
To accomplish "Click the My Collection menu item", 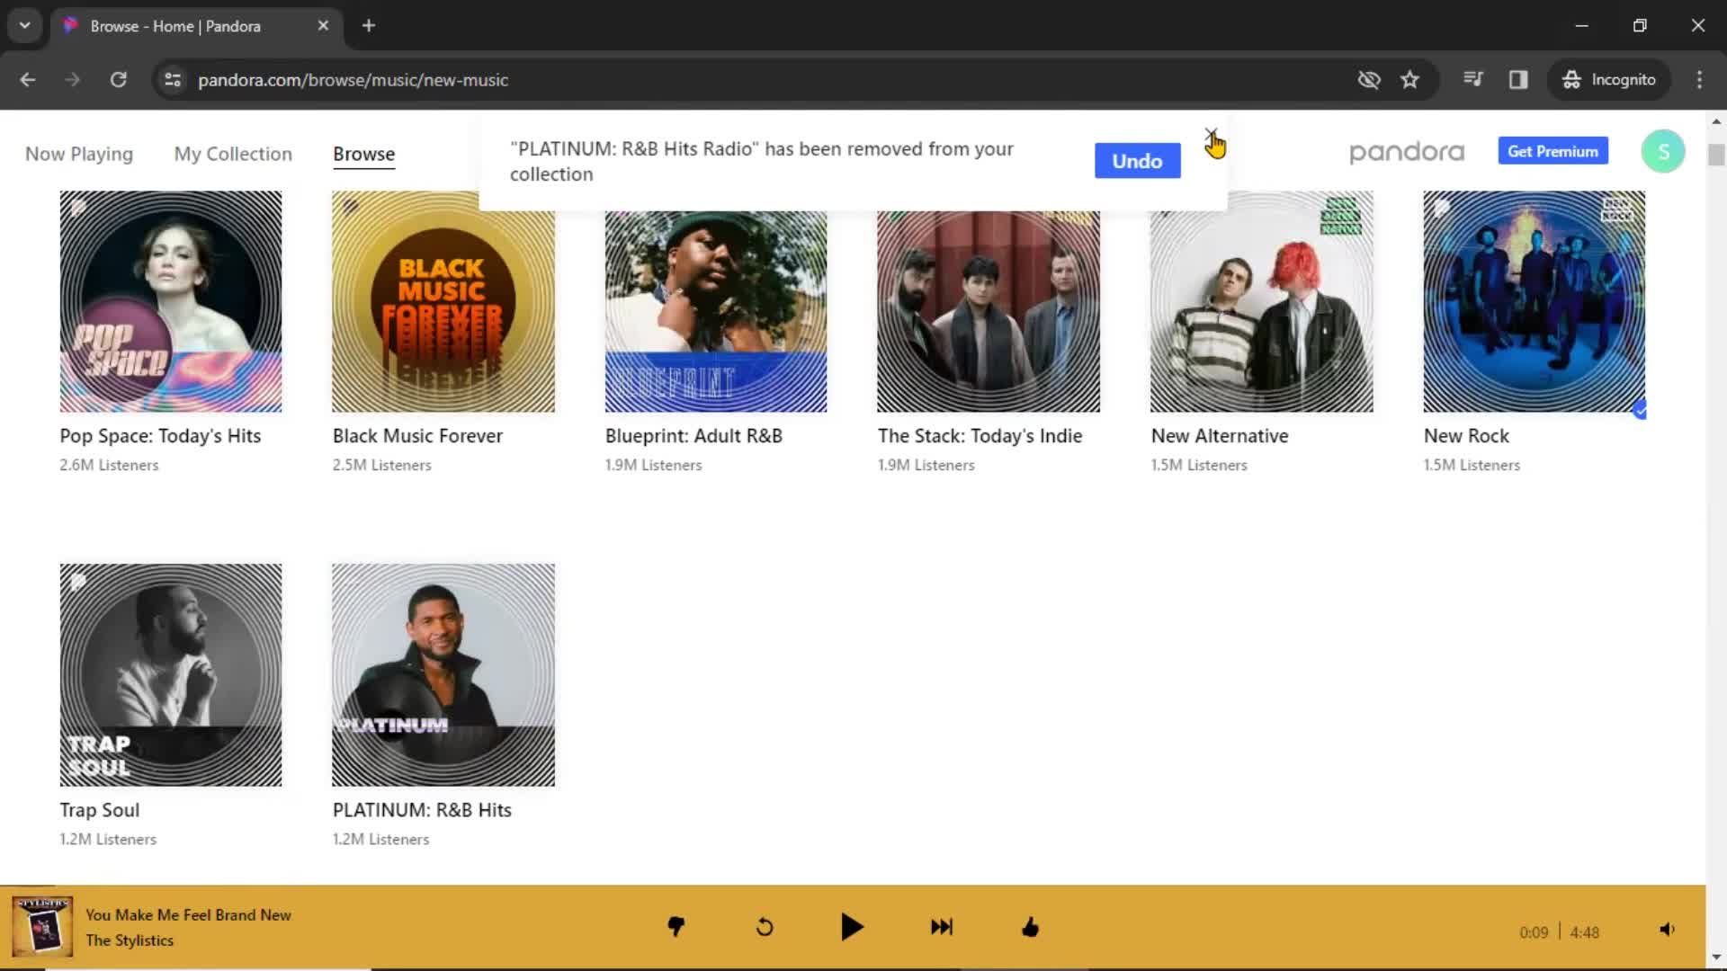I will 234,153.
